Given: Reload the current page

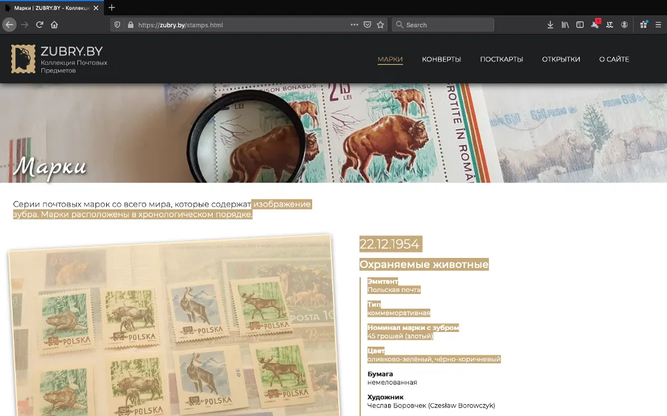Looking at the screenshot, I should tap(39, 25).
